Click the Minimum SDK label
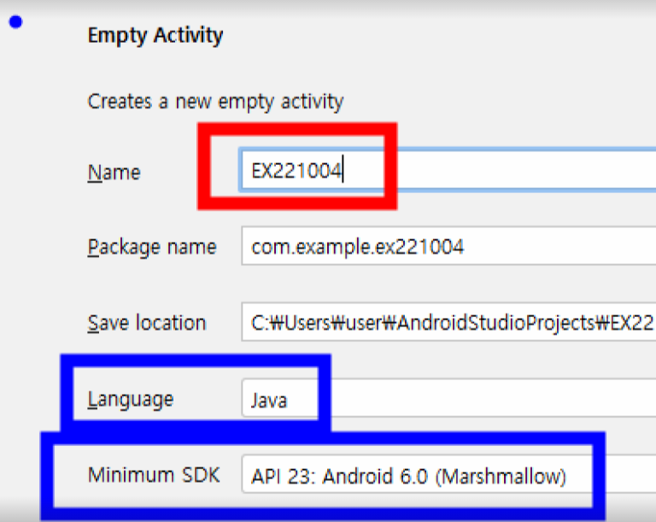Image resolution: width=656 pixels, height=522 pixels. (x=154, y=475)
